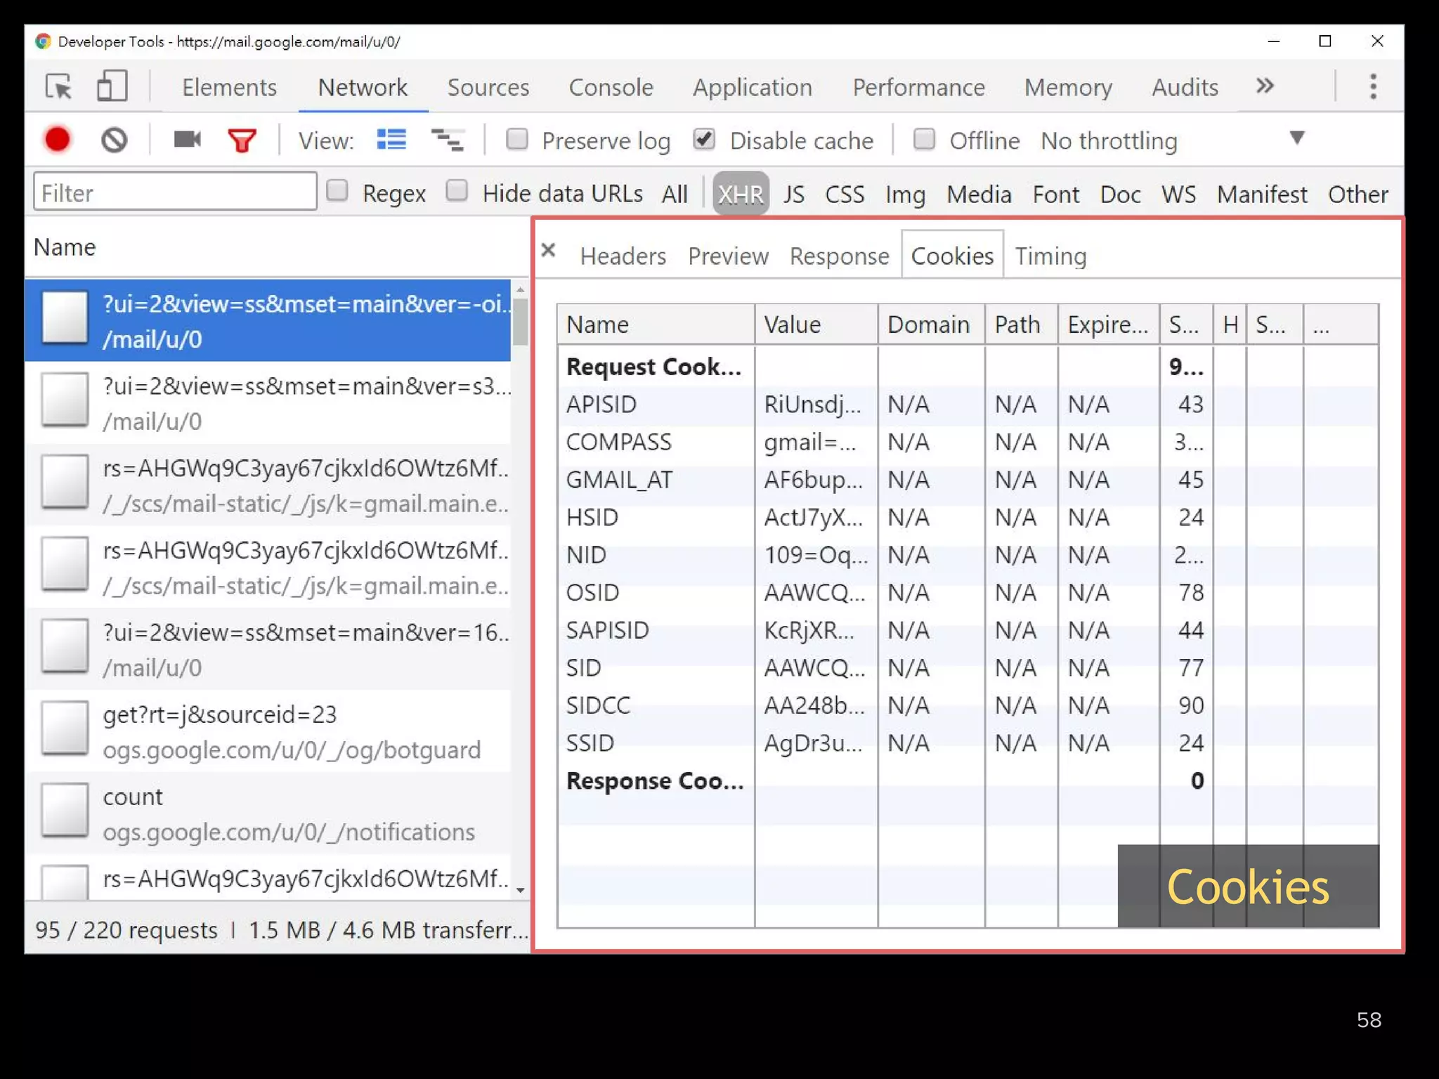
Task: Click scroll-down arrow of request list
Action: 520,890
